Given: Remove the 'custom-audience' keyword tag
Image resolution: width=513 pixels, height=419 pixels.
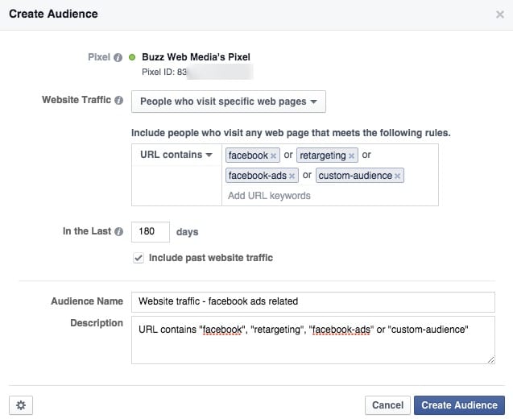Looking at the screenshot, I should point(397,176).
